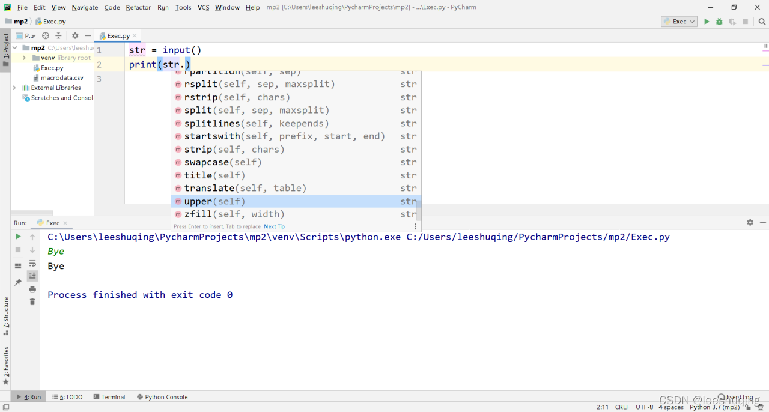This screenshot has width=769, height=412.
Task: Hide the Run tool window
Action: click(762, 222)
